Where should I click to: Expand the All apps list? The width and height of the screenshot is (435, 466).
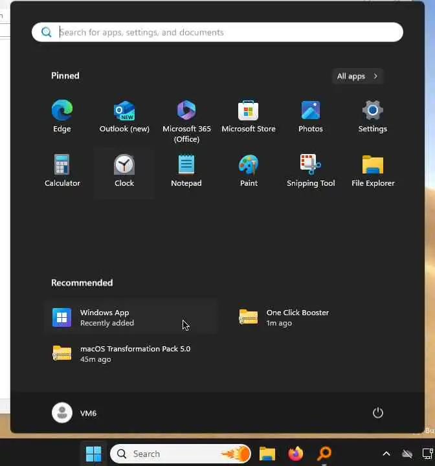(x=357, y=76)
